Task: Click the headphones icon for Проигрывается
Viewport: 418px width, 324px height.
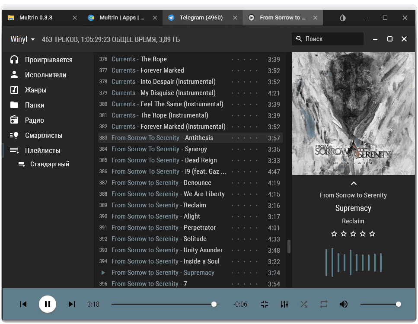Action: [14, 60]
